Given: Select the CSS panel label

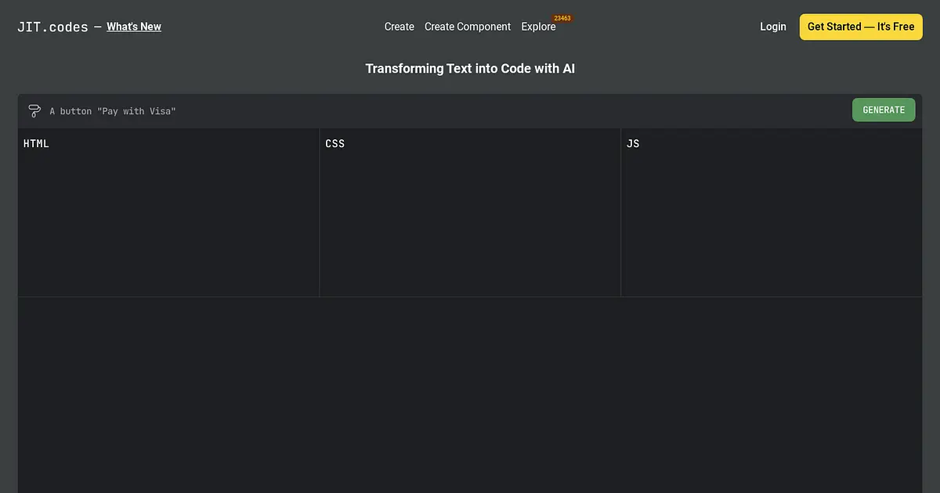Looking at the screenshot, I should point(334,144).
